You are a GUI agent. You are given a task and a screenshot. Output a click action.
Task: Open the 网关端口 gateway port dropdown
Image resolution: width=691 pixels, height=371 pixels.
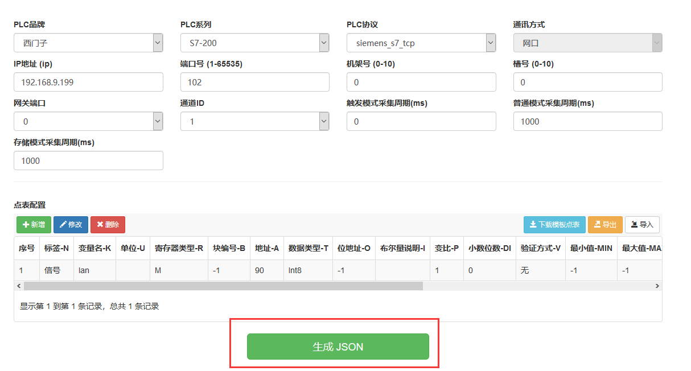pos(88,121)
